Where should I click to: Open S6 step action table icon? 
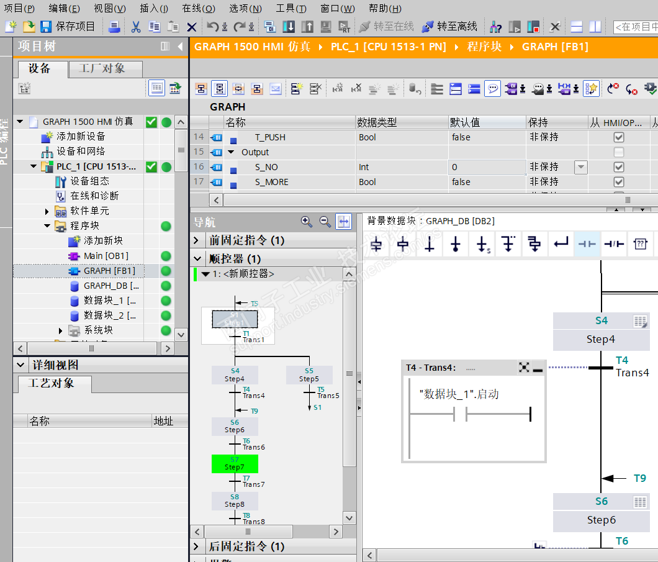pos(640,502)
